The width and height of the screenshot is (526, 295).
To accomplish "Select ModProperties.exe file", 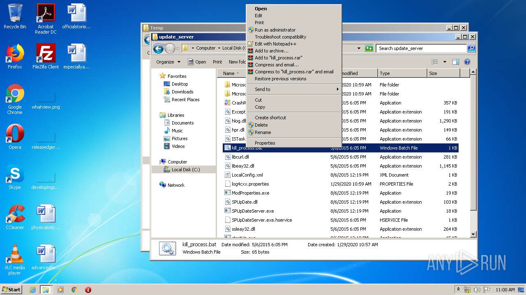I will 250,193.
